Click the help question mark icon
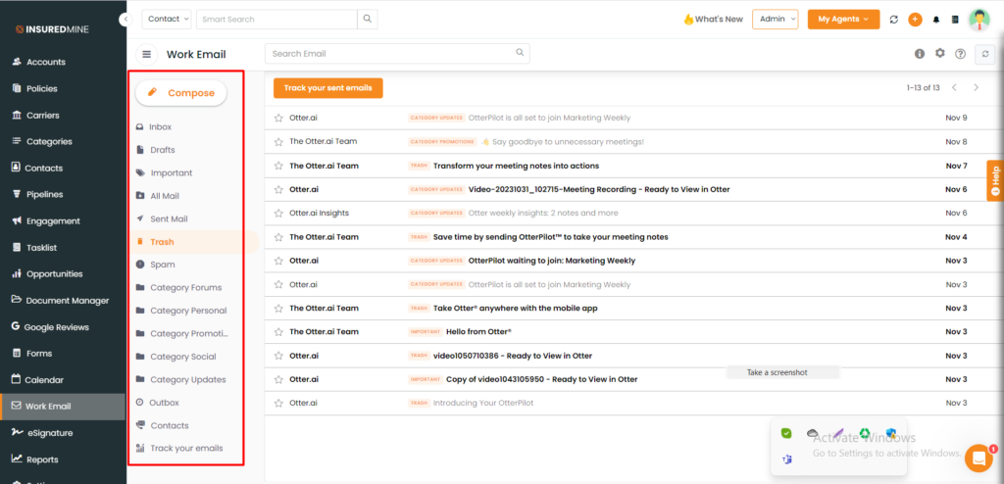Image resolution: width=1004 pixels, height=484 pixels. click(x=960, y=54)
